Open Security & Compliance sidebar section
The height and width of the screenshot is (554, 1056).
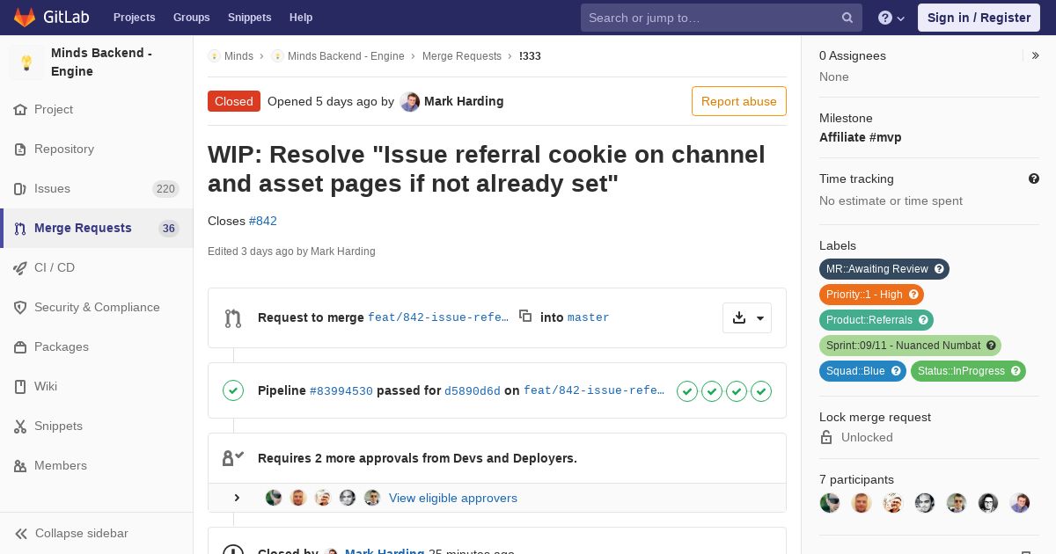tap(97, 307)
